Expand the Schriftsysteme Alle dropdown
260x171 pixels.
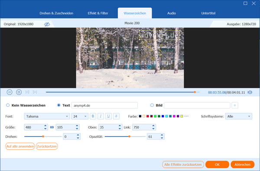click(239, 116)
